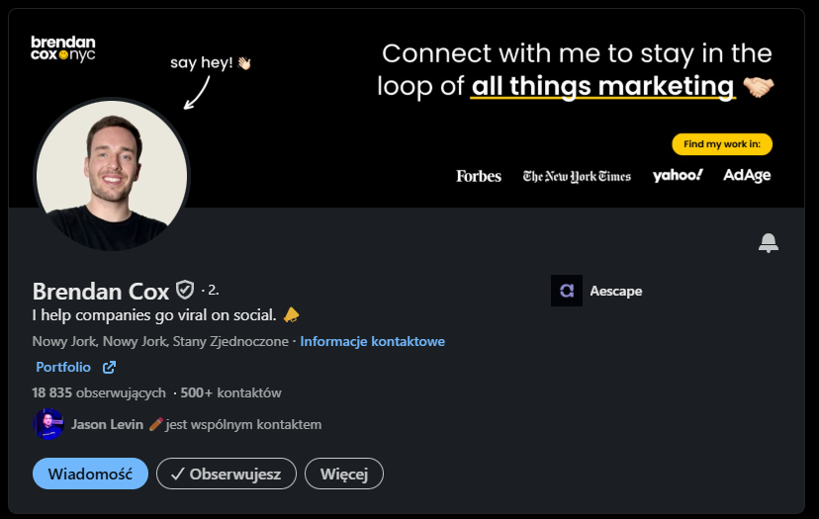
Task: Click Jason Levin's avatar thumbnail
Action: [48, 424]
